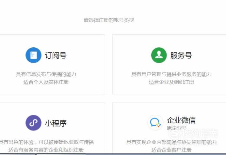Click description 具有用户管理与提供业务服务的能力
The image size is (226, 155).
171,74
